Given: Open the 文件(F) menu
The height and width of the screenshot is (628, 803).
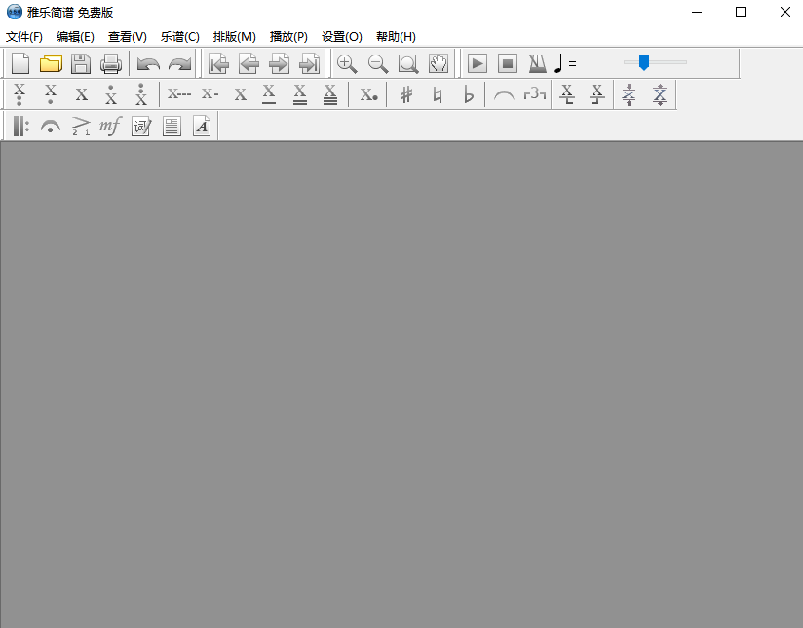Looking at the screenshot, I should [24, 37].
